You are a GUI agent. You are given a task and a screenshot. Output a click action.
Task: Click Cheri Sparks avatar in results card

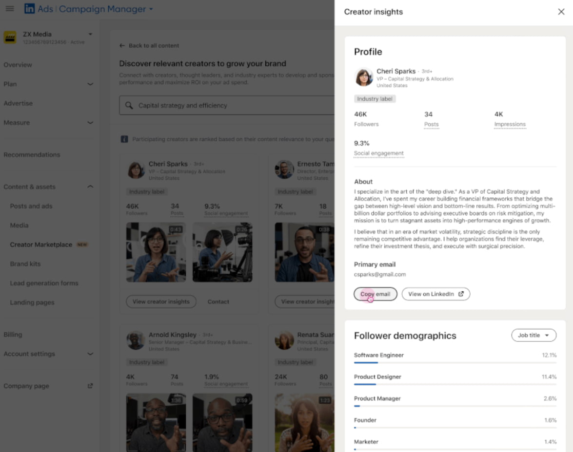[136, 170]
